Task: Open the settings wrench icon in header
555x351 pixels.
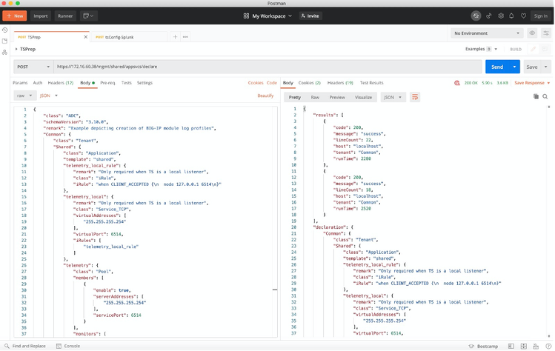Action: click(x=501, y=16)
